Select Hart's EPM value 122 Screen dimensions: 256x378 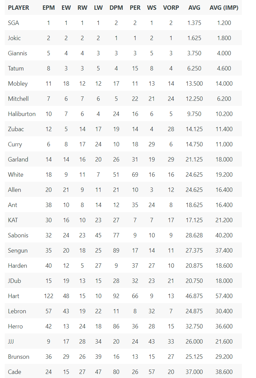point(49,296)
